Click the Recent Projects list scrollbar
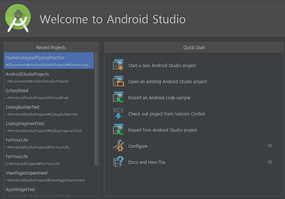 pos(96,109)
